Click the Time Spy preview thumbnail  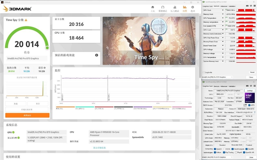click(x=149, y=41)
